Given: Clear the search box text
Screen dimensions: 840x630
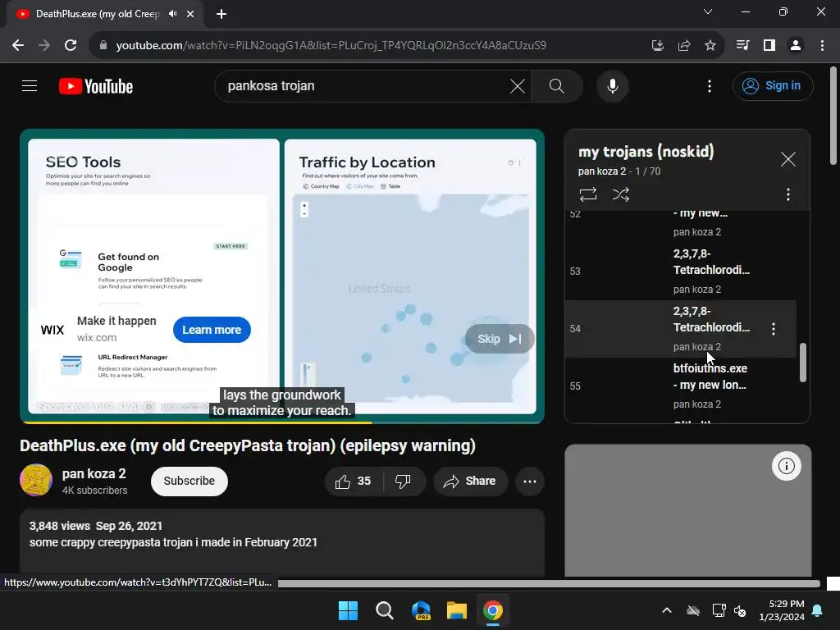Looking at the screenshot, I should click(517, 85).
